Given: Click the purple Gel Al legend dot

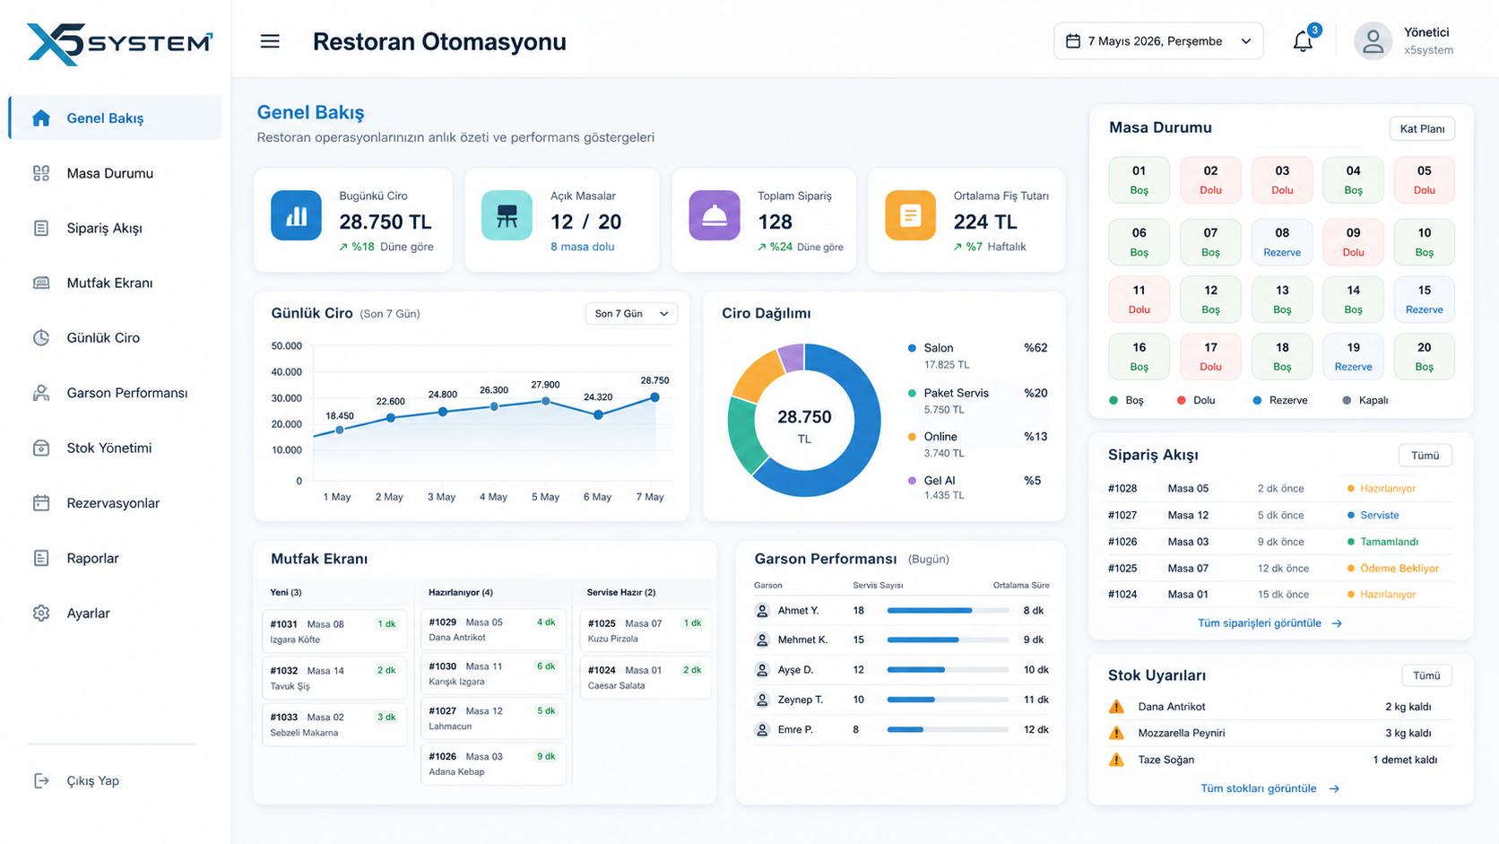Looking at the screenshot, I should (912, 481).
